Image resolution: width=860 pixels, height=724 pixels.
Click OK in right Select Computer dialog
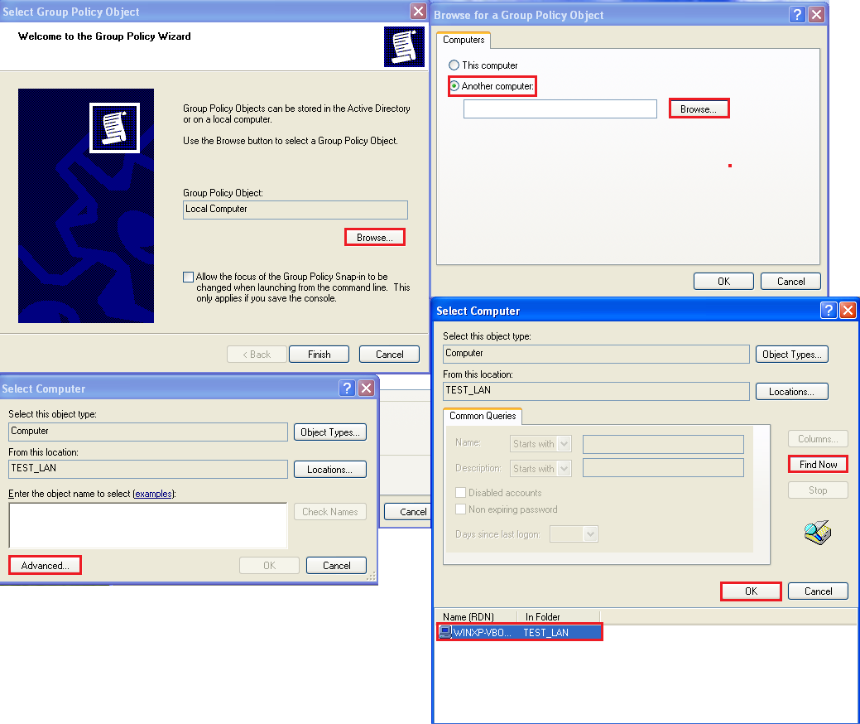coord(751,591)
